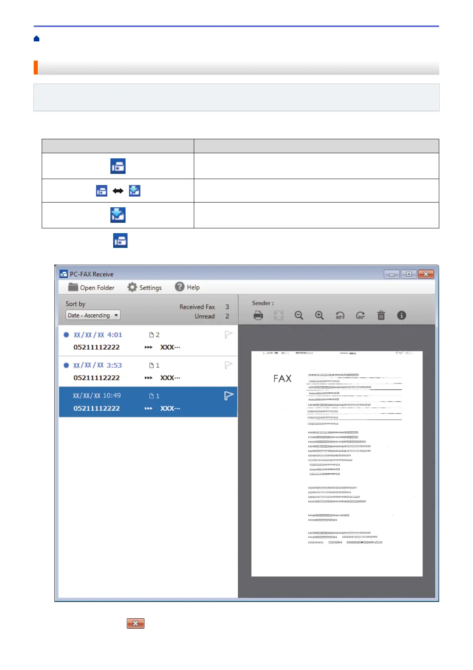The image size is (473, 670).
Task: Open Folder in PC-FAX Receive toolbar
Action: [x=91, y=287]
